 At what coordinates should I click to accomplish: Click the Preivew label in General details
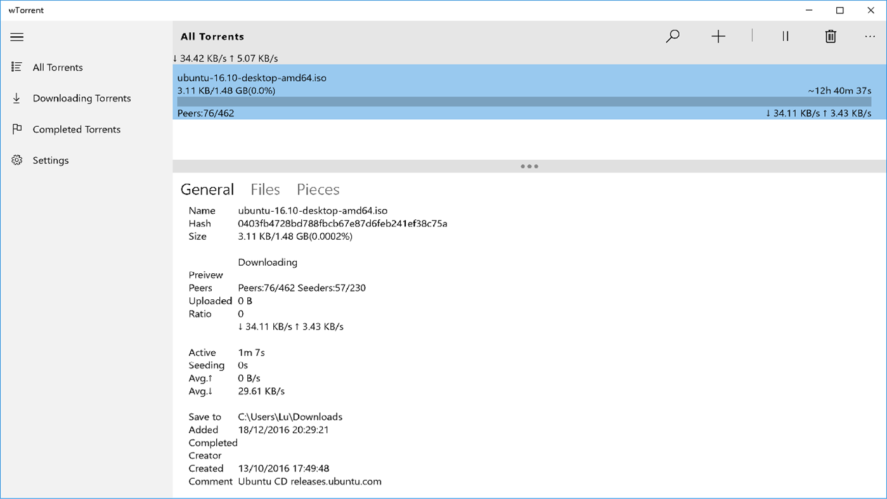(205, 275)
